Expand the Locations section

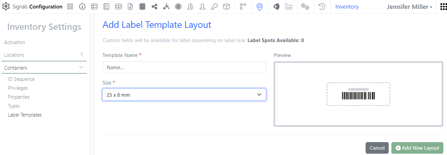point(81,55)
